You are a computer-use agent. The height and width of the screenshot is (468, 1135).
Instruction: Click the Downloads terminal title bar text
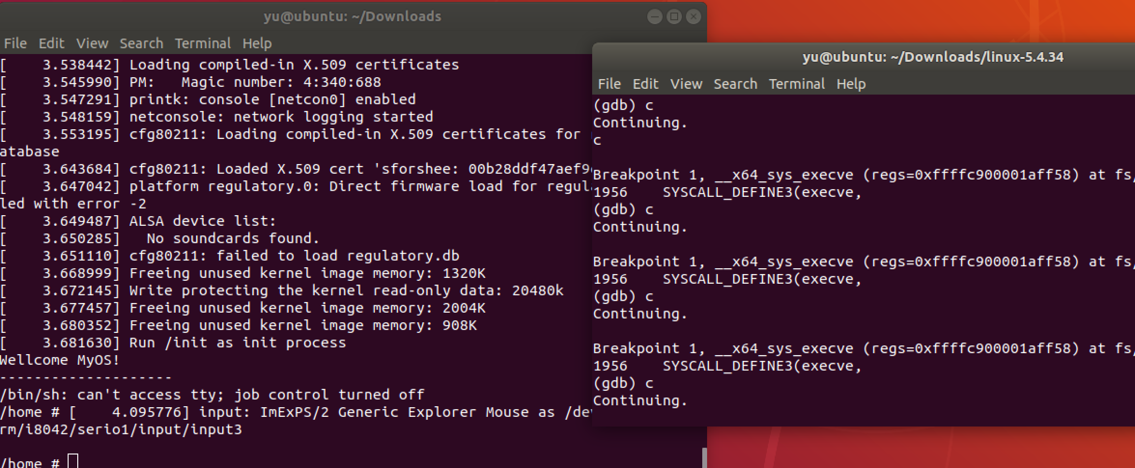click(x=353, y=16)
